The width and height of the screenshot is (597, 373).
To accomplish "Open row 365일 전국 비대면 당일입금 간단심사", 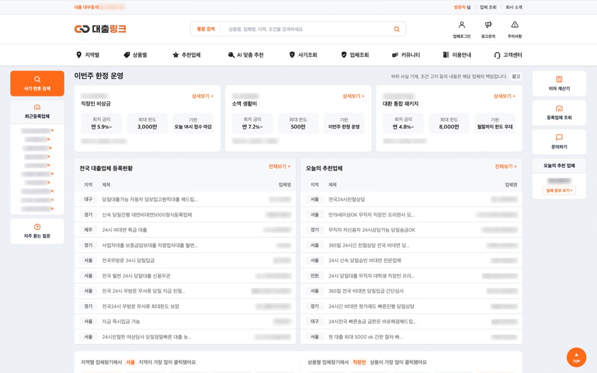I will tap(411, 291).
